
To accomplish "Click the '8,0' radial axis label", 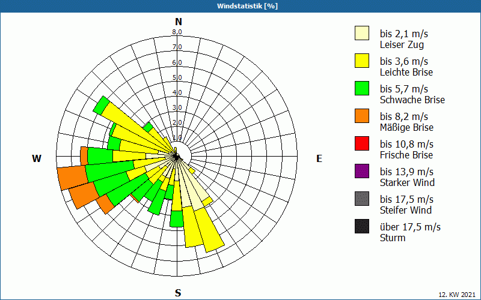I will pyautogui.click(x=177, y=32).
